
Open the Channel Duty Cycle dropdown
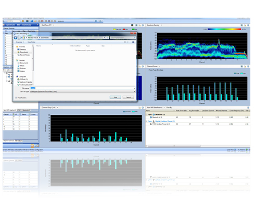(57, 108)
